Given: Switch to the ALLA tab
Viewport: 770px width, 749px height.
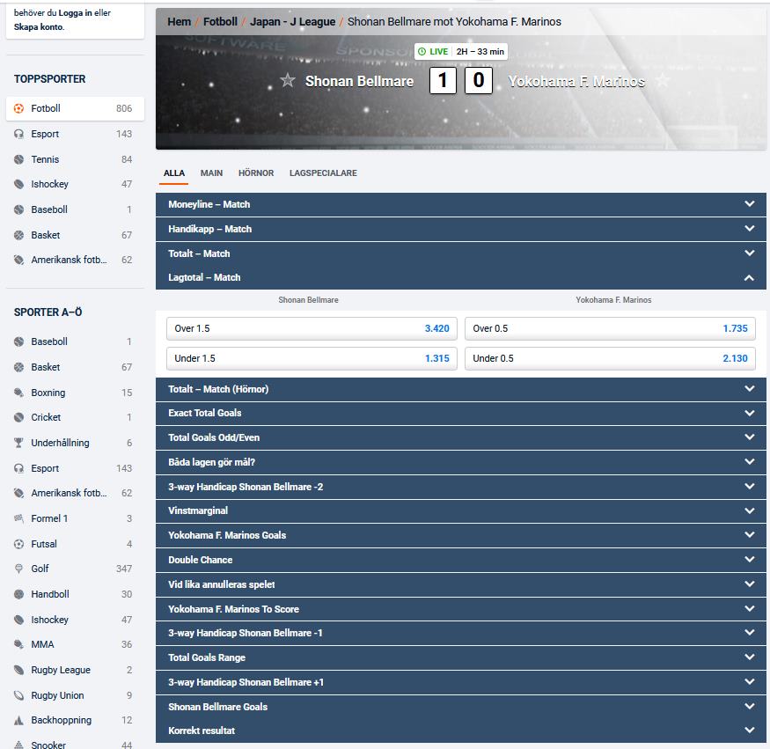Looking at the screenshot, I should [174, 173].
